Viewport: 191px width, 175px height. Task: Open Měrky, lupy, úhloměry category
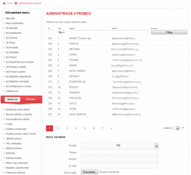coord(17,163)
